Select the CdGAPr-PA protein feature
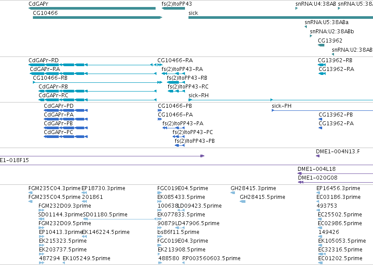The height and width of the screenshot is (265, 373). pos(66,119)
